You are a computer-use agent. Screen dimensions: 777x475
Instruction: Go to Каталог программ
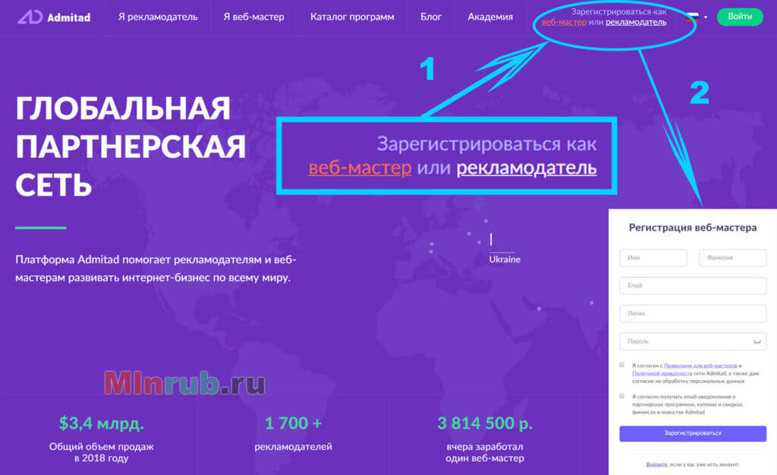pyautogui.click(x=352, y=17)
